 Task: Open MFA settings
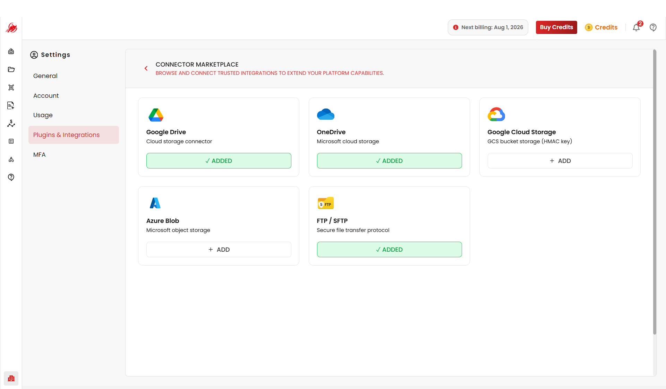click(39, 155)
